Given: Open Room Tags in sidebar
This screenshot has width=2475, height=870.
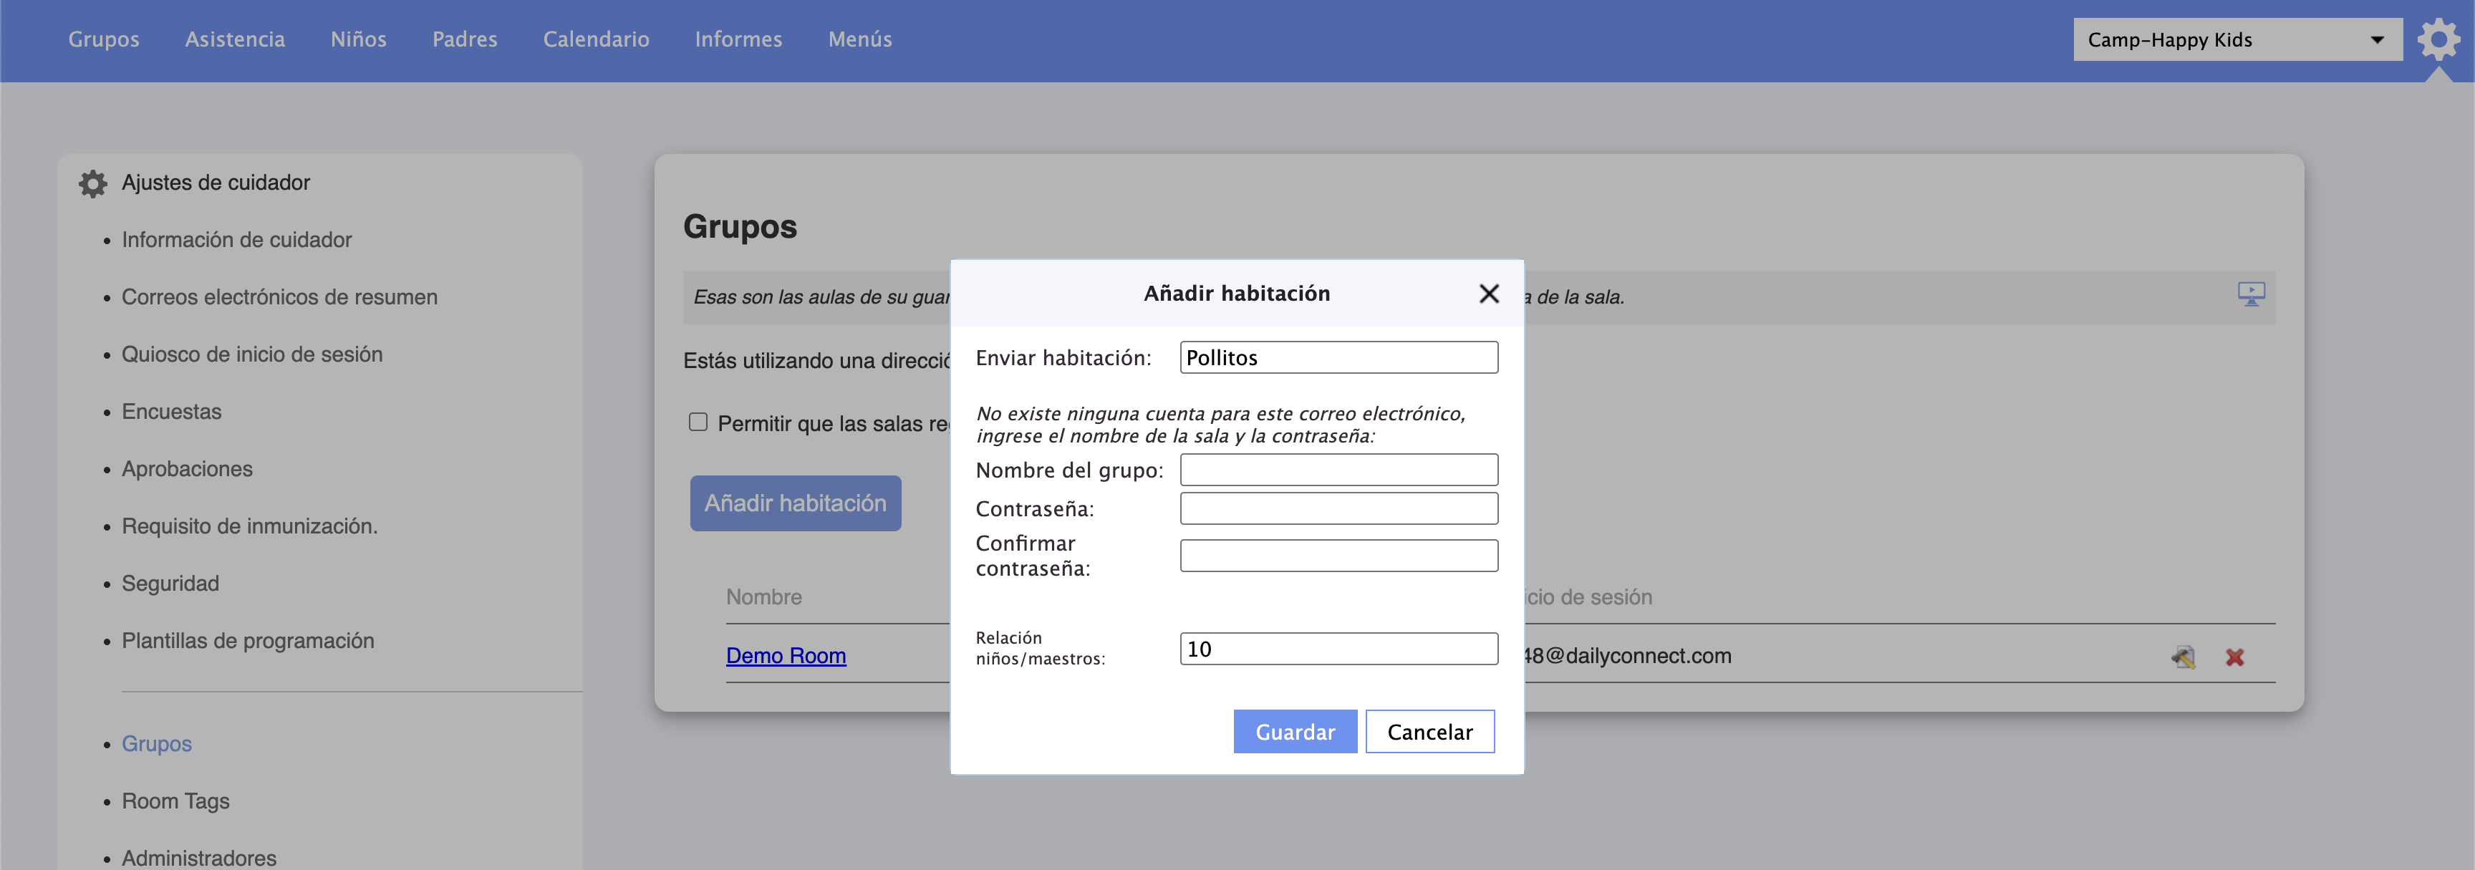Looking at the screenshot, I should [175, 801].
